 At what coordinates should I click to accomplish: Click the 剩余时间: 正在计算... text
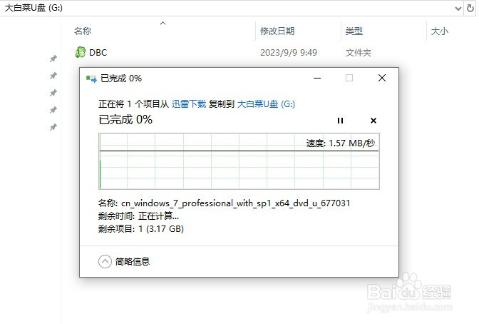pos(138,216)
